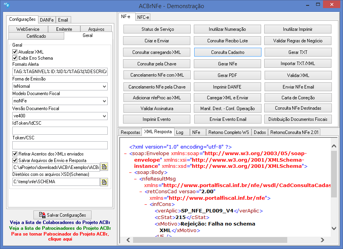The width and height of the screenshot is (343, 249).
Task: Click the saved files path input field
Action: tap(56, 167)
